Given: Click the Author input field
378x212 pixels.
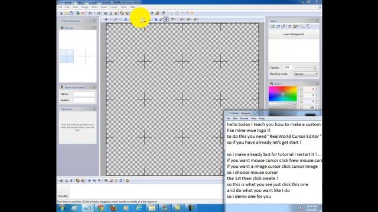Looking at the screenshot, I should tap(84, 100).
